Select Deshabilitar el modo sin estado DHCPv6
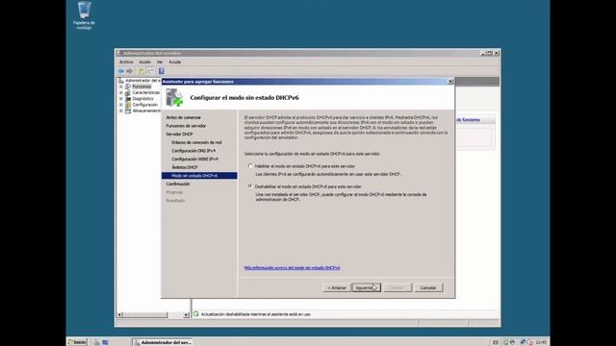This screenshot has width=616, height=346. (x=250, y=186)
